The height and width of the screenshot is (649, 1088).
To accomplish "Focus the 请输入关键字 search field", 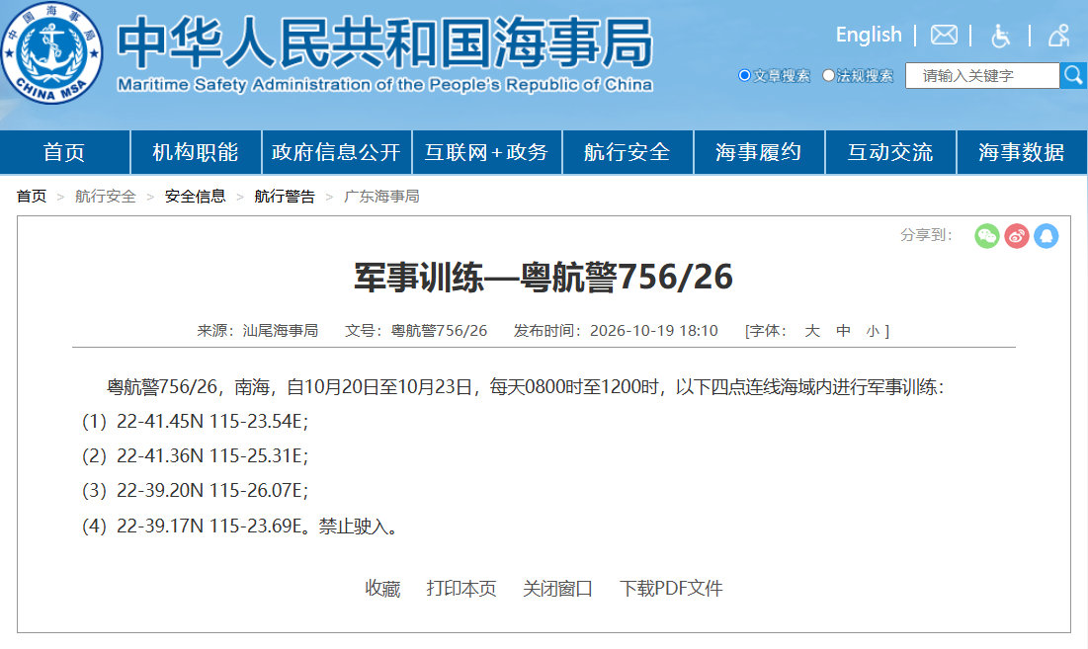I will 982,76.
